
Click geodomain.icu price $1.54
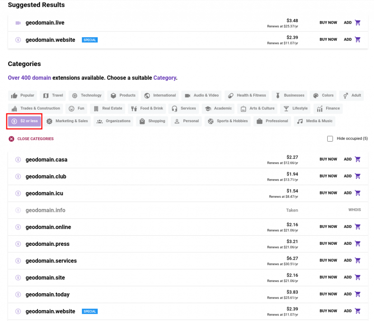[x=292, y=191]
